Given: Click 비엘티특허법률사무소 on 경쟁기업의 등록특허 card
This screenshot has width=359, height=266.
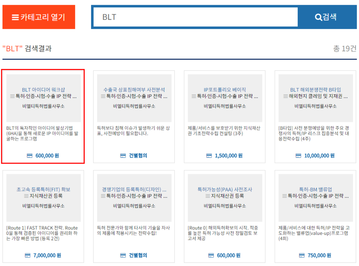Looking at the screenshot, I should [134, 206].
